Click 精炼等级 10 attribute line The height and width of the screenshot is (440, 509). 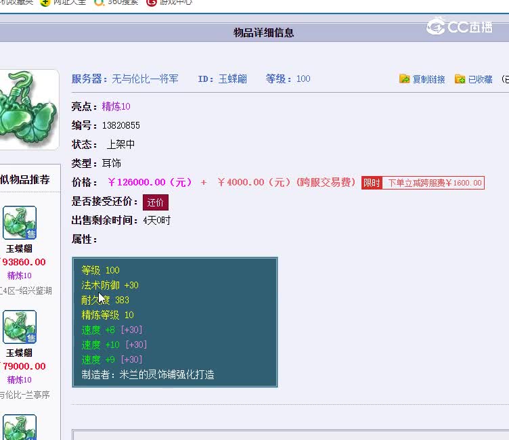coord(108,315)
